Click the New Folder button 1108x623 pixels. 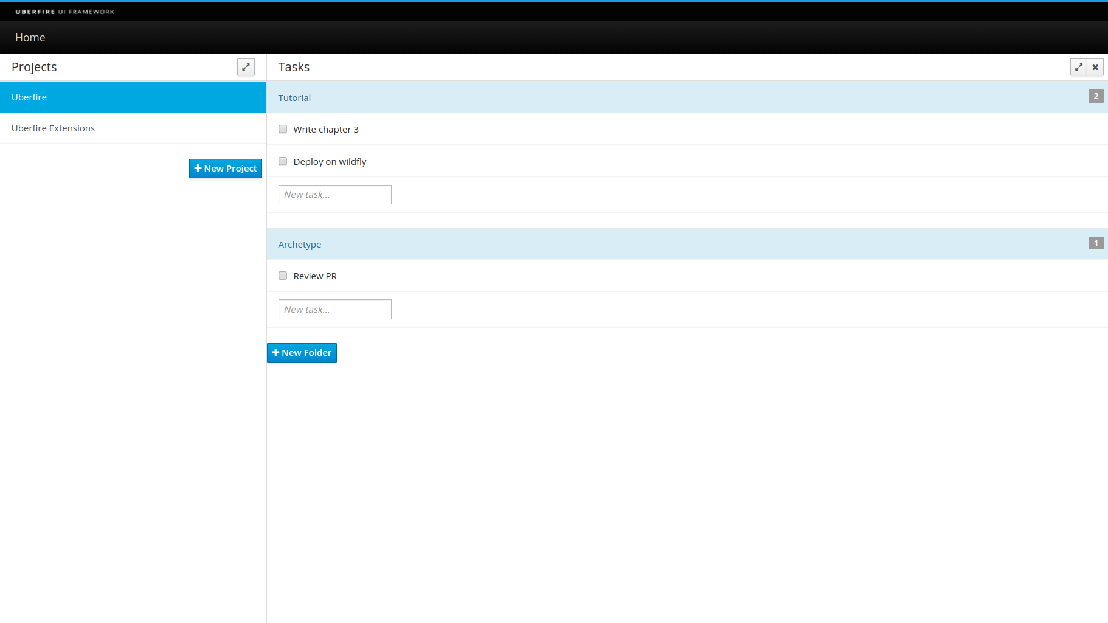pyautogui.click(x=302, y=353)
